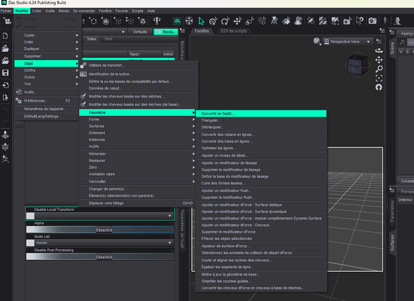Select Ajouter un modificateur Push...

click(261, 190)
